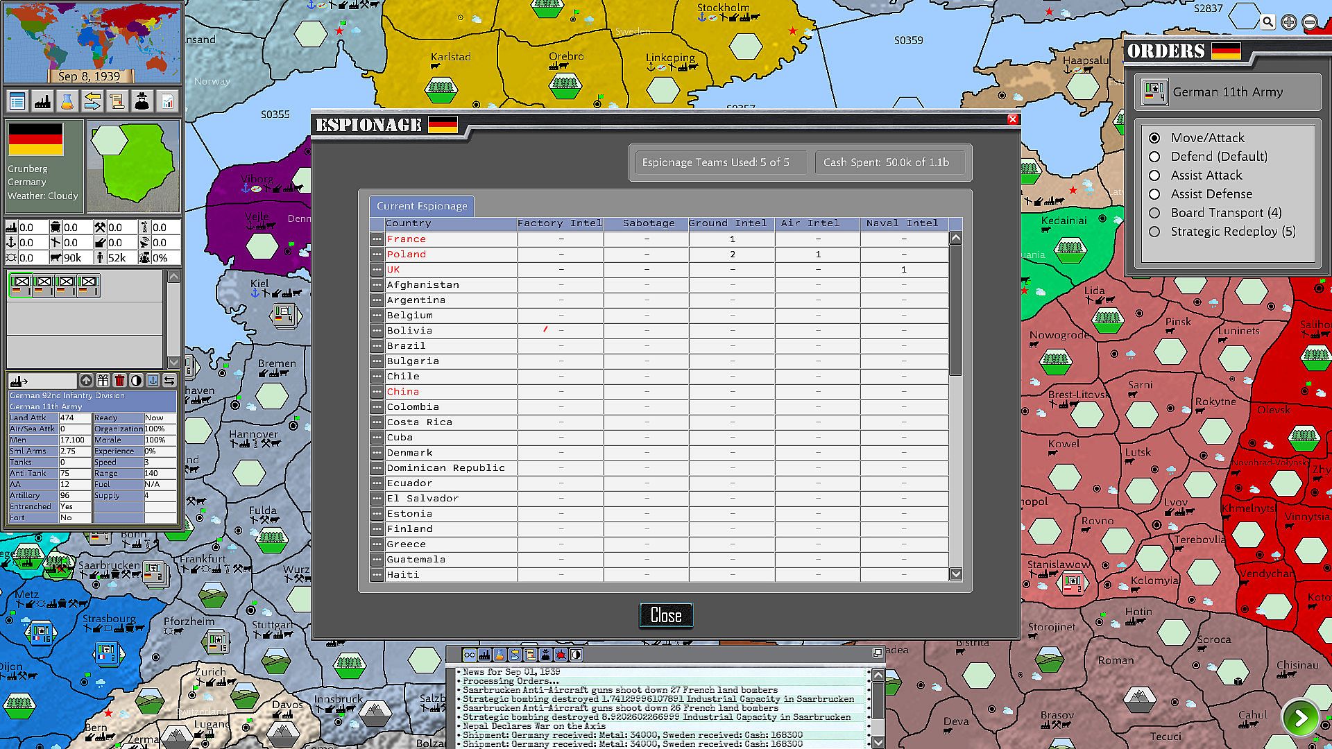The width and height of the screenshot is (1332, 749).
Task: Click the espionage spy icon
Action: tap(142, 102)
